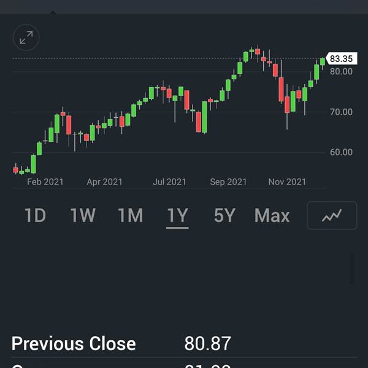The width and height of the screenshot is (368, 368).
Task: Show the Max time range
Action: (x=272, y=215)
